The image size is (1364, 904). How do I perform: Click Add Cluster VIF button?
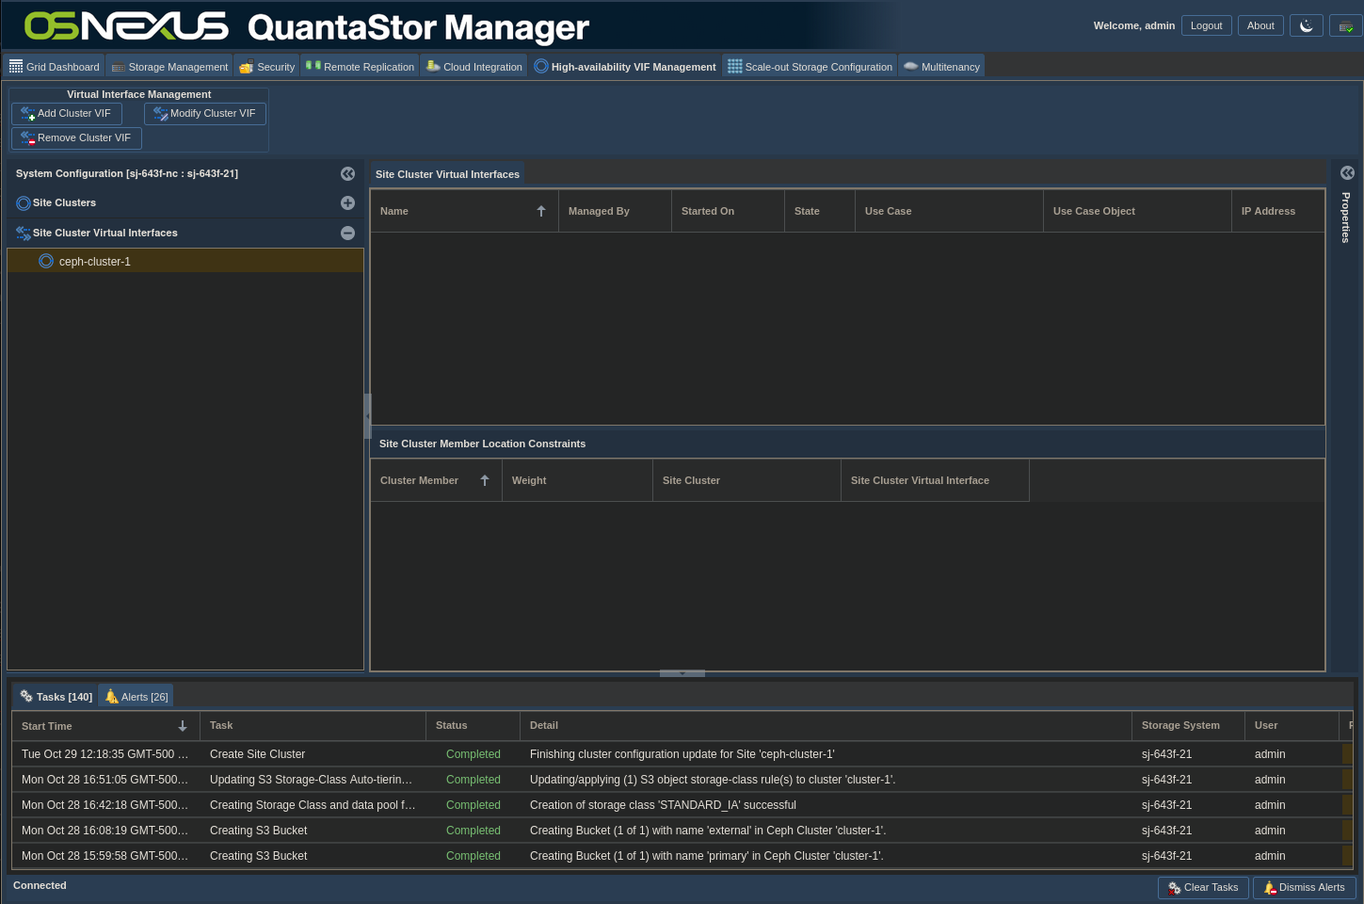tap(67, 114)
